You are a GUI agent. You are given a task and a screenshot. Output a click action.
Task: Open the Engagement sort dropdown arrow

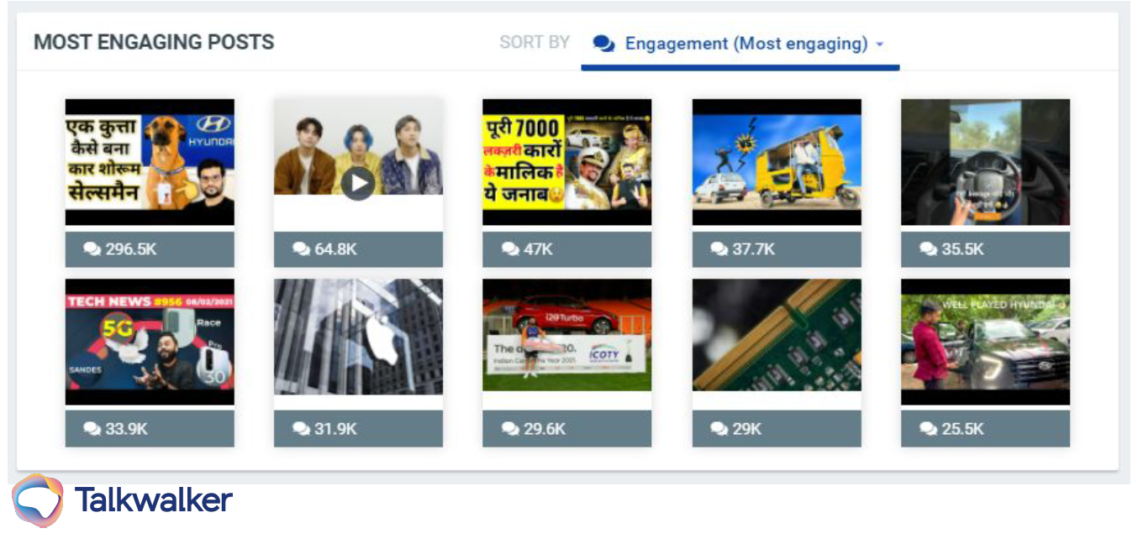[x=880, y=44]
